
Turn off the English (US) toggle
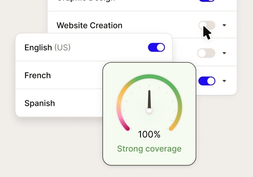coord(156,48)
